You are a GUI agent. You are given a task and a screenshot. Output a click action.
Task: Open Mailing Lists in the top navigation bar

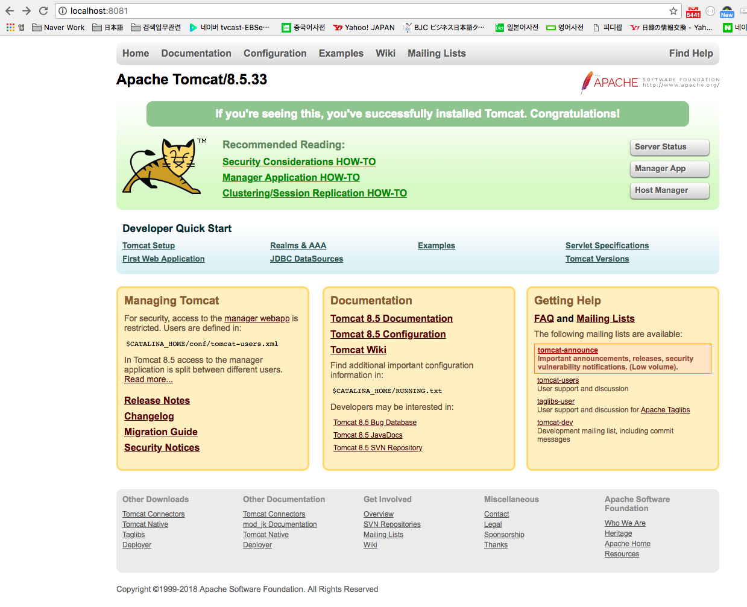coord(437,53)
